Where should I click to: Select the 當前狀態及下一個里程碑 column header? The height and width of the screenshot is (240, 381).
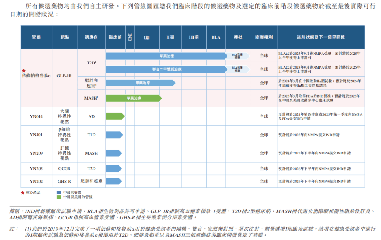321,37
